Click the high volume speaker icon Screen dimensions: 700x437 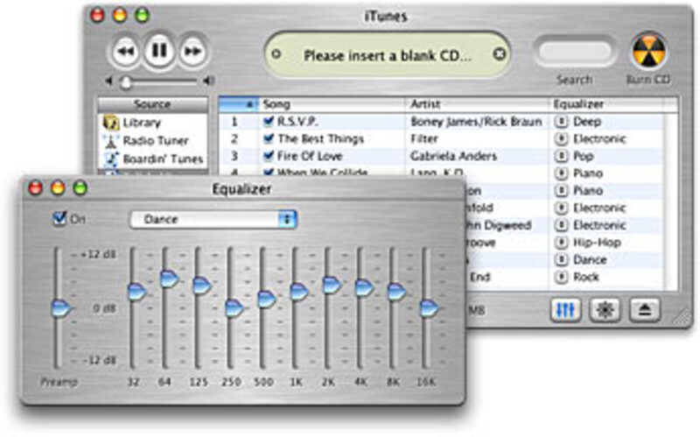click(x=208, y=81)
